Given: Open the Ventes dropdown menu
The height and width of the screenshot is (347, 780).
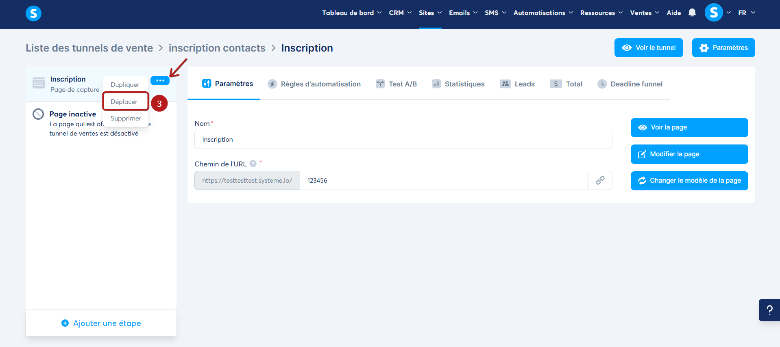Looking at the screenshot, I should (645, 13).
